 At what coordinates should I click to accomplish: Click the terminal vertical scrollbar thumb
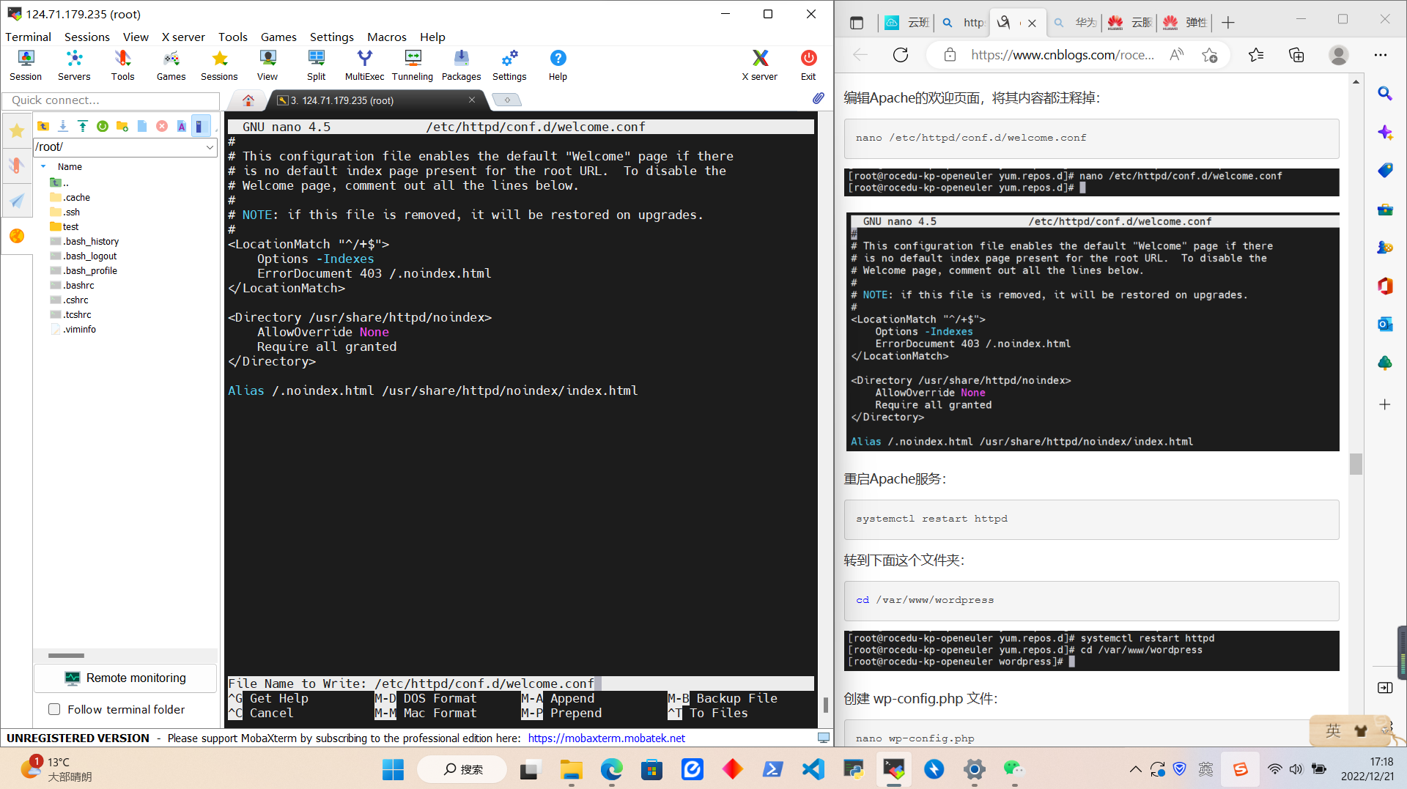pos(826,704)
